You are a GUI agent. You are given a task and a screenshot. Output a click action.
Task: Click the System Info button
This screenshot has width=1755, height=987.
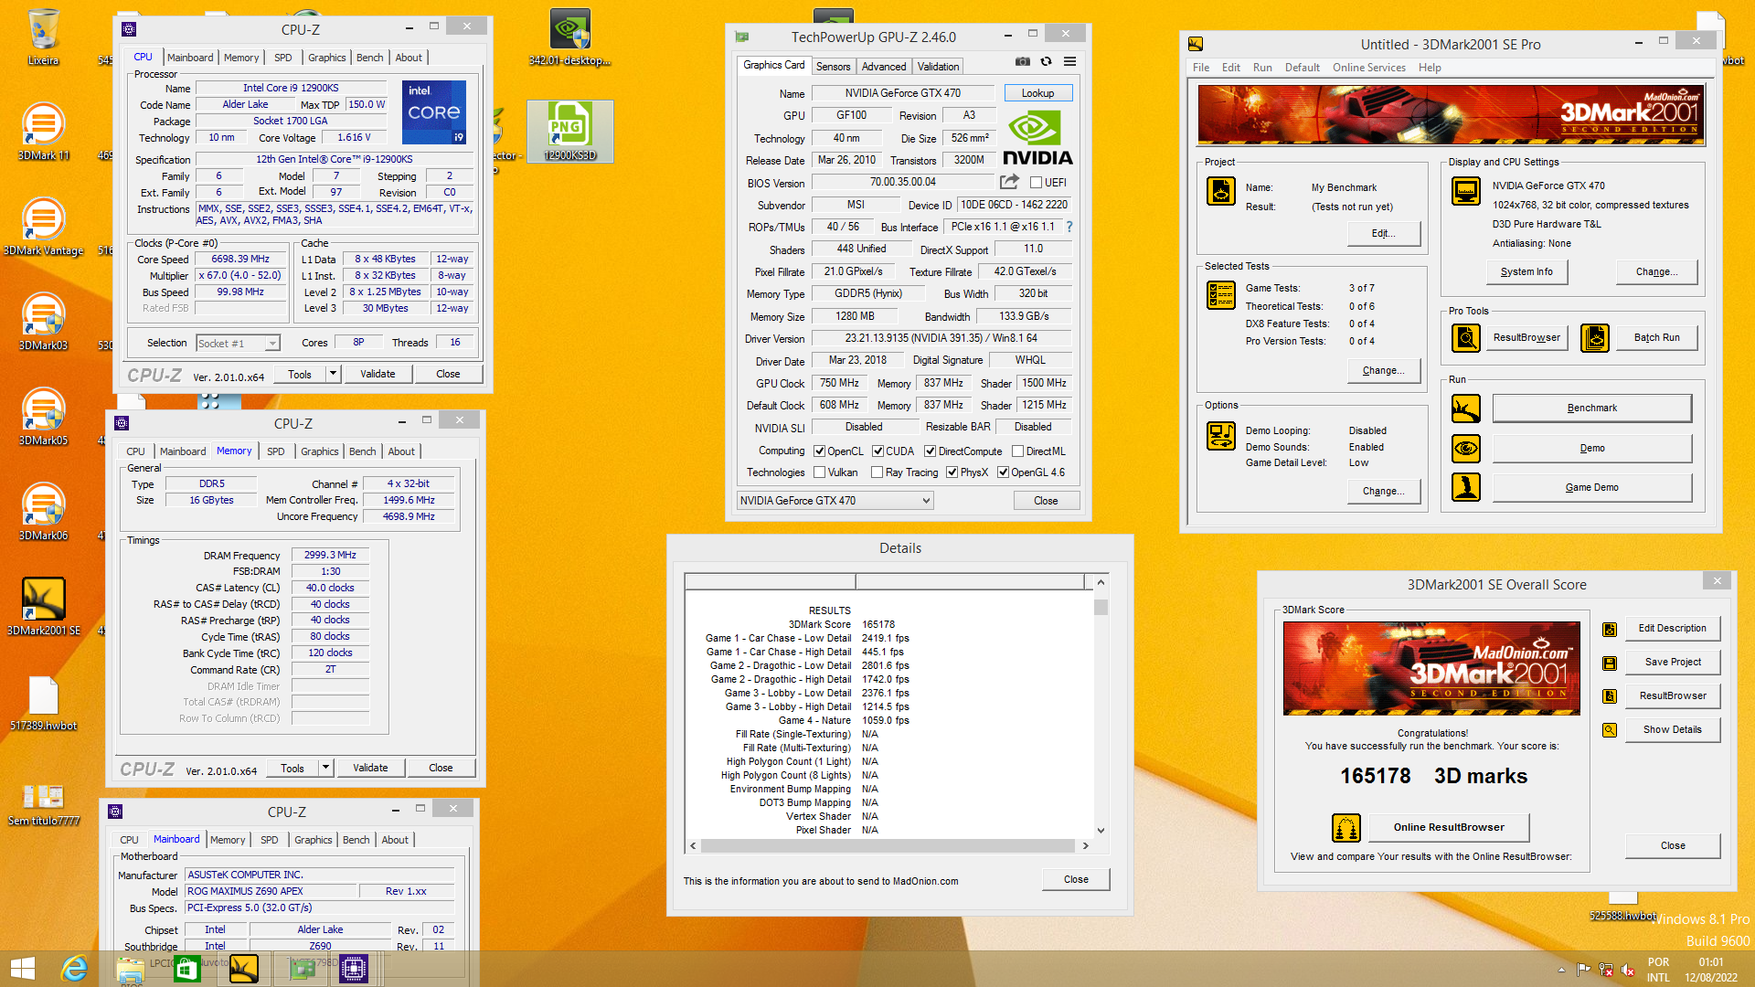pos(1526,272)
